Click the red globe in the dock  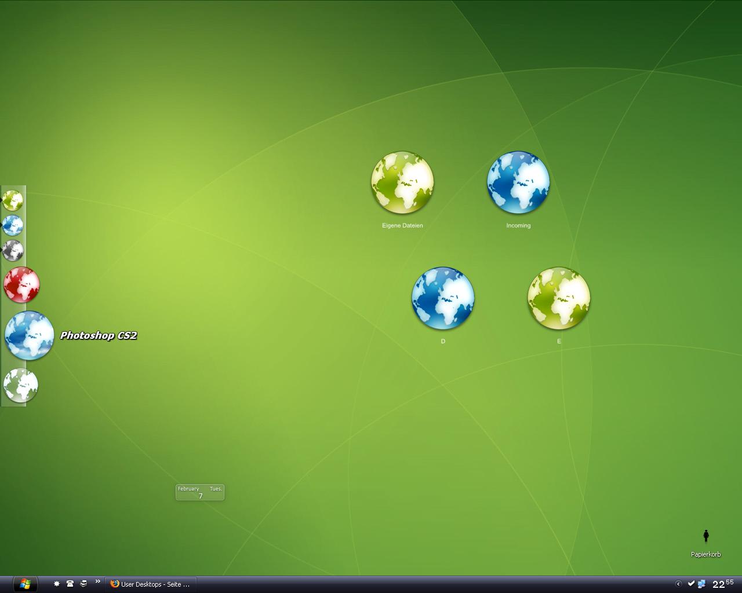pyautogui.click(x=21, y=284)
